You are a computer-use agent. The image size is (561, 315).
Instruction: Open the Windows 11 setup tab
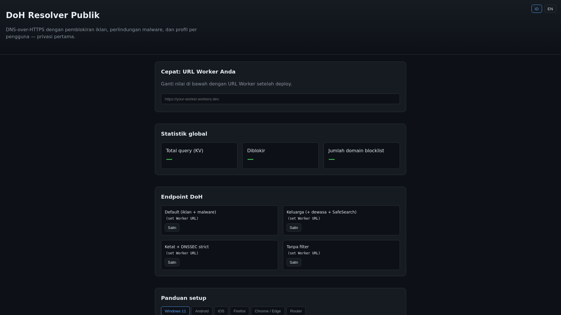click(x=175, y=311)
